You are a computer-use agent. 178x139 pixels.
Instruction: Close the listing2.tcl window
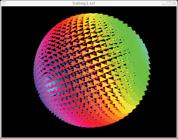tap(174, 3)
